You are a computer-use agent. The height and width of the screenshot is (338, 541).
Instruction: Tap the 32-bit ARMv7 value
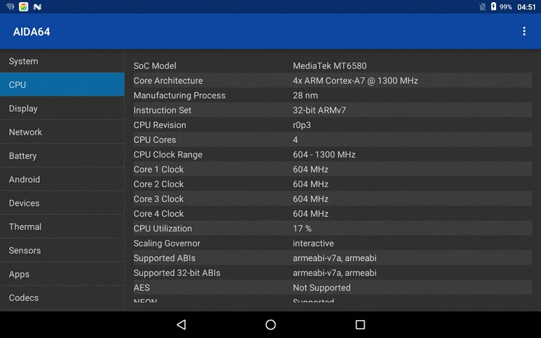tap(319, 110)
